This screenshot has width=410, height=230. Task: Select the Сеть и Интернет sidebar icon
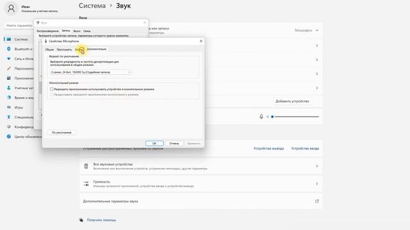coord(8,59)
